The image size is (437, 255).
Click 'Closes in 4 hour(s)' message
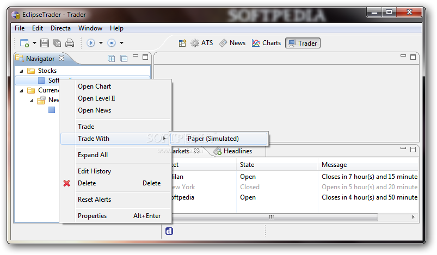pyautogui.click(x=370, y=197)
